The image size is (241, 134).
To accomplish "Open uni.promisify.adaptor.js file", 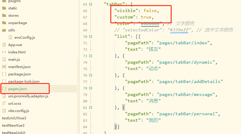I will tap(28, 96).
